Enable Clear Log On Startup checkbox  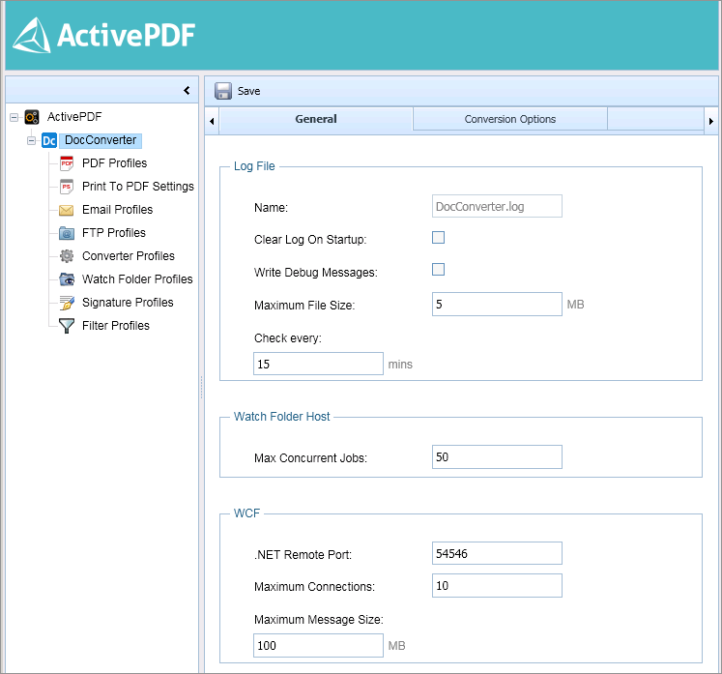[438, 238]
